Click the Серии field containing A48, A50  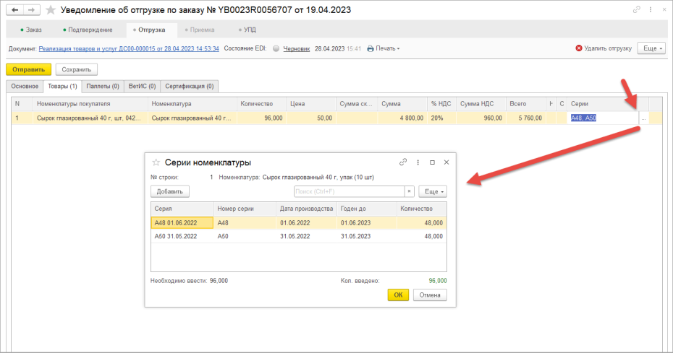603,118
